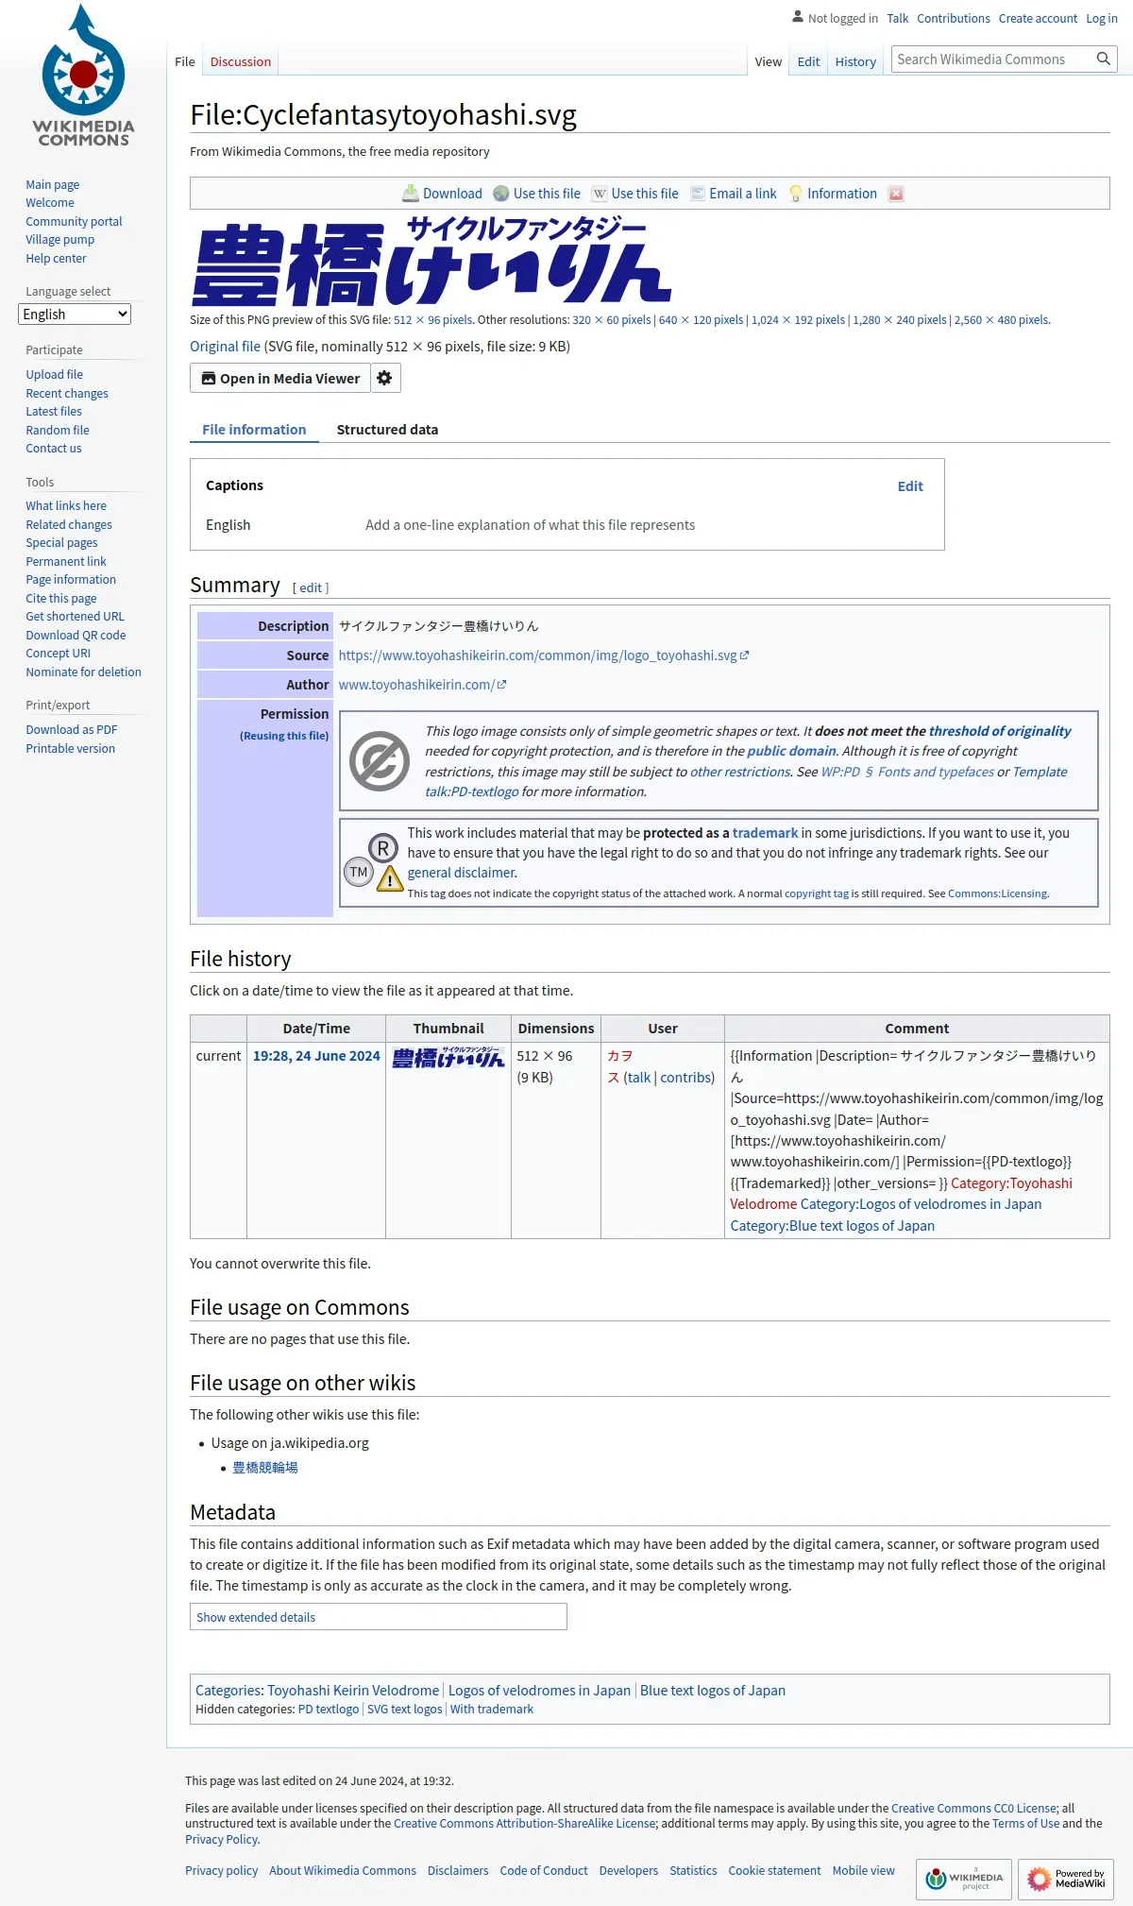The image size is (1133, 1906).
Task: Click the not-logged-in user icon
Action: 798,17
